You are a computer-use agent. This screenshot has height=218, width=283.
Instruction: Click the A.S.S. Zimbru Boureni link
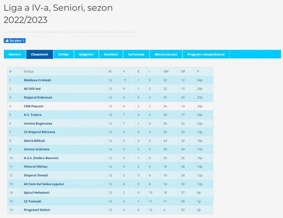point(41,158)
